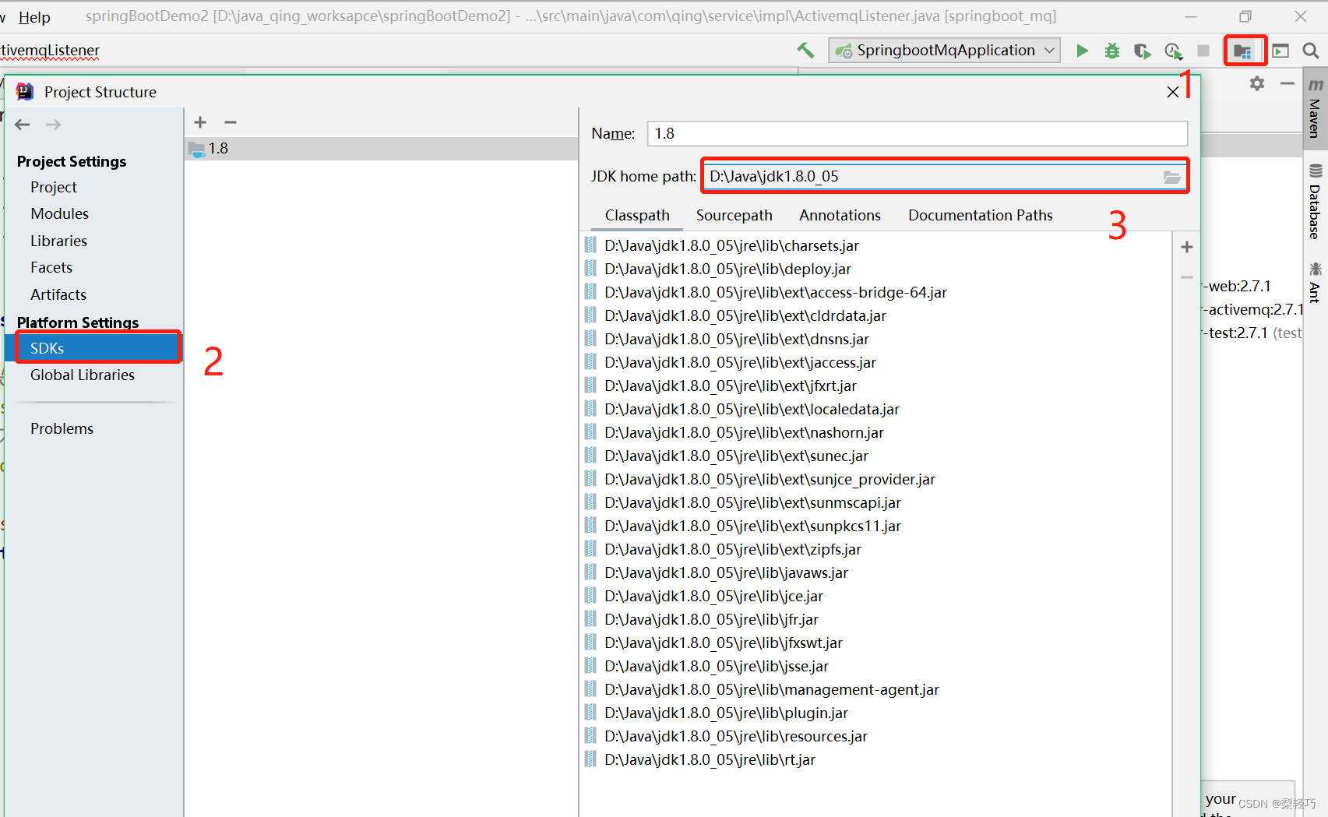Browse for JDK home path via folder icon
Viewport: 1328px width, 817px height.
coord(1172,176)
